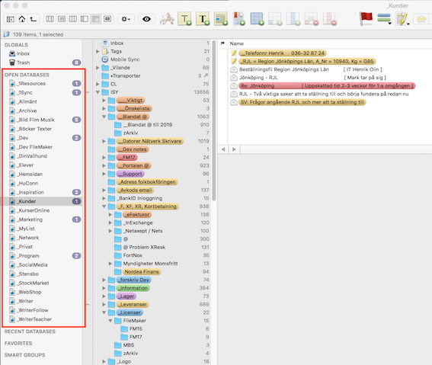
Task: Click the forward arrow below the item list
Action: [234, 149]
